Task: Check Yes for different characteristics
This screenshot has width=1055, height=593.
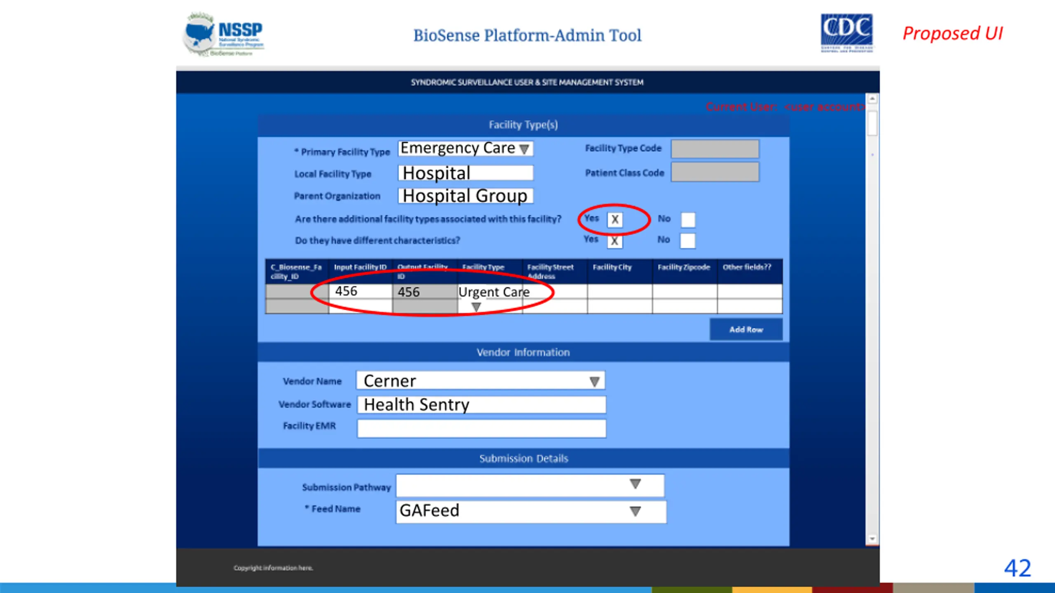Action: (x=614, y=241)
